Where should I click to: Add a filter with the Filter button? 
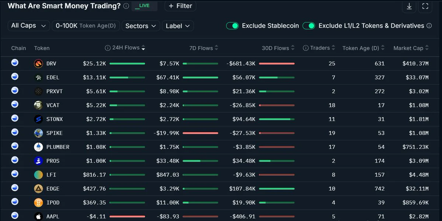pos(180,6)
